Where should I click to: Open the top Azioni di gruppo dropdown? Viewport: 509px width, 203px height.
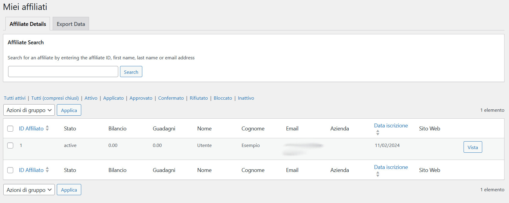pyautogui.click(x=29, y=110)
